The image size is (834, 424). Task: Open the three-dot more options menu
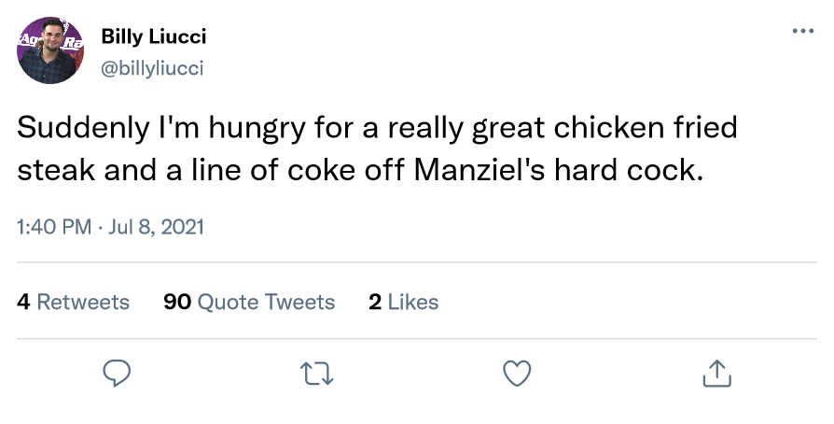pos(802,31)
